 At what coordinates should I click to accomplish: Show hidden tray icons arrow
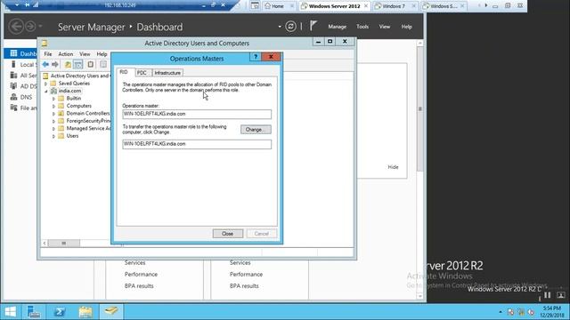pos(501,312)
